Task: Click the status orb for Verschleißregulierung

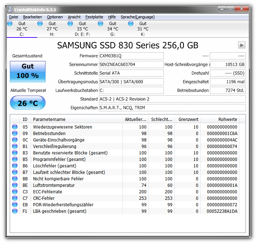Action: pyautogui.click(x=15, y=146)
